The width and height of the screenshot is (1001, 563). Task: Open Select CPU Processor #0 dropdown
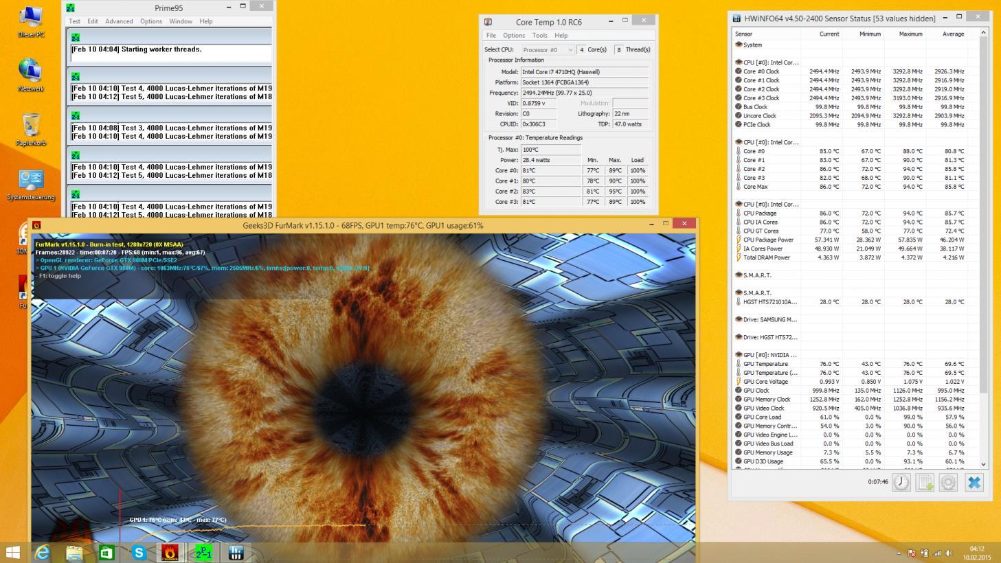point(546,49)
